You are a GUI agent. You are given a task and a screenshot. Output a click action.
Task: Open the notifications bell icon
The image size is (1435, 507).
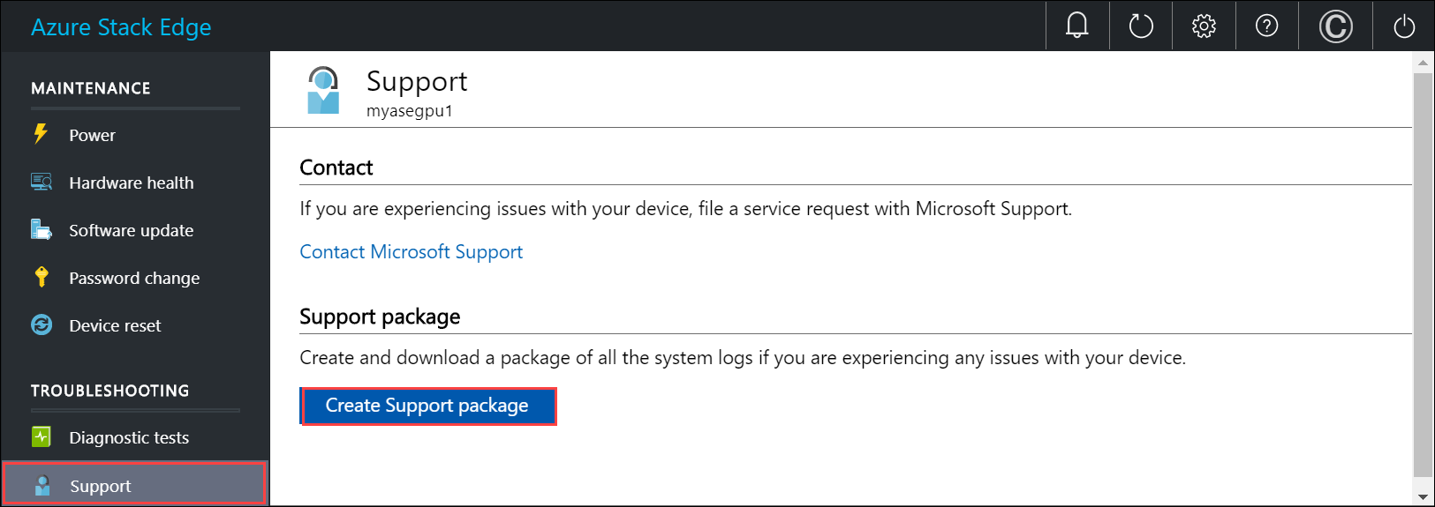pos(1077,26)
